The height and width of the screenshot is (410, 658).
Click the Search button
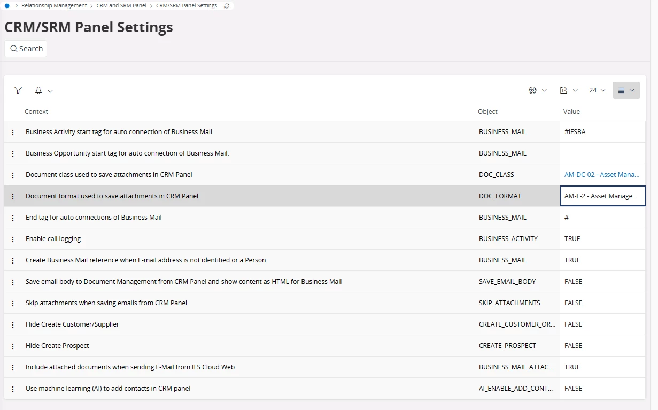(x=26, y=49)
